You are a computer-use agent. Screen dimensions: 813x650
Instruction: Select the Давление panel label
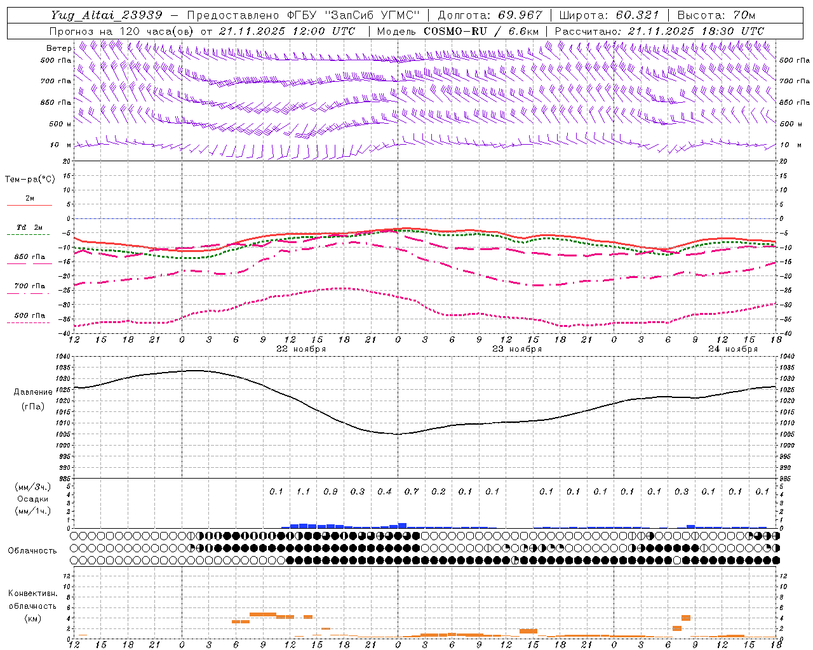click(x=33, y=392)
